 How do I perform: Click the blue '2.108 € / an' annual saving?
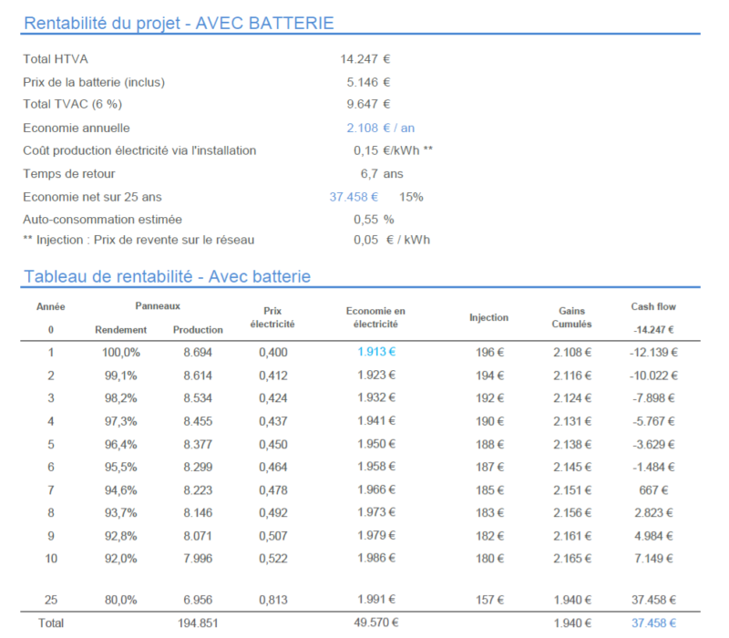380,128
